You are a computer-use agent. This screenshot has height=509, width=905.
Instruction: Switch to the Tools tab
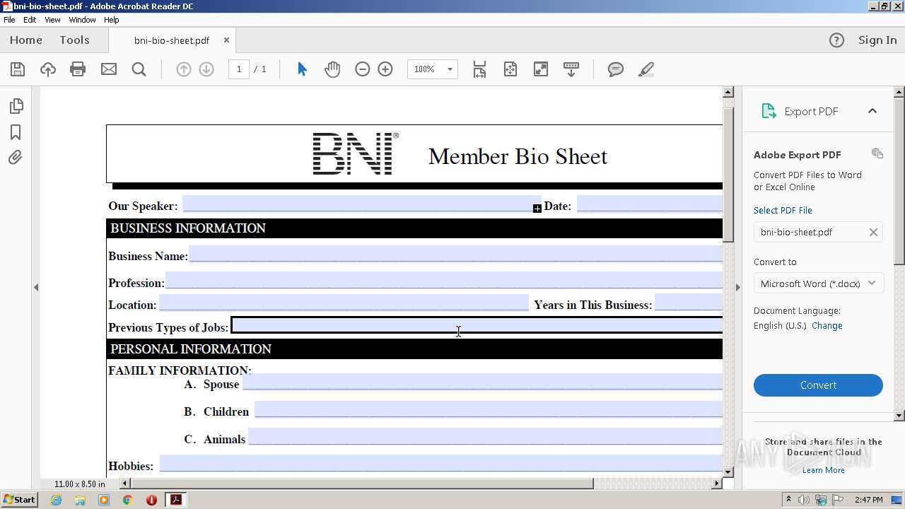(x=74, y=40)
